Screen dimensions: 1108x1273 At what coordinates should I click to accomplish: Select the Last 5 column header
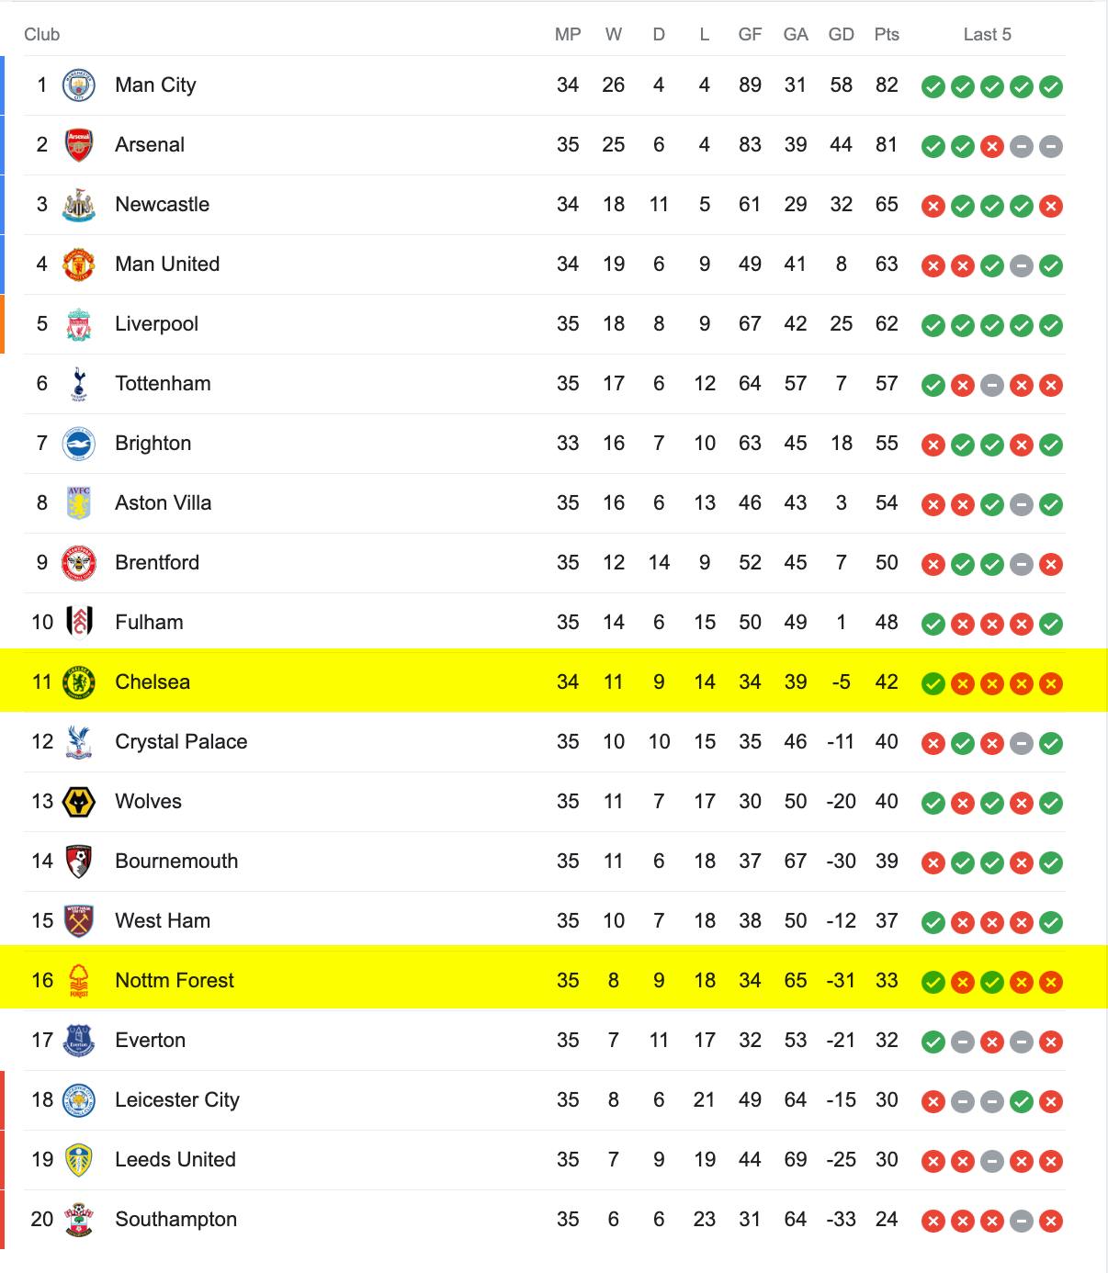(x=988, y=35)
